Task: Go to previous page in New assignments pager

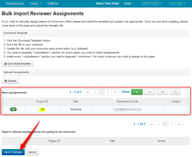Action: coord(95,92)
